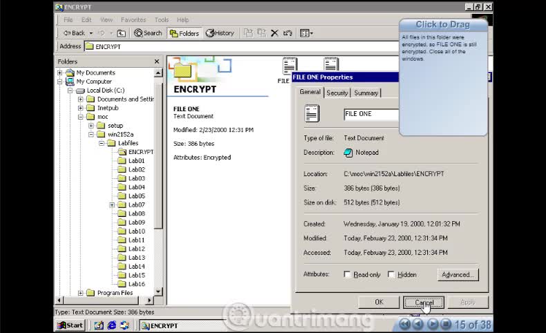Close the Folders pane with X
Screen dimensions: 546x333
coord(157,61)
